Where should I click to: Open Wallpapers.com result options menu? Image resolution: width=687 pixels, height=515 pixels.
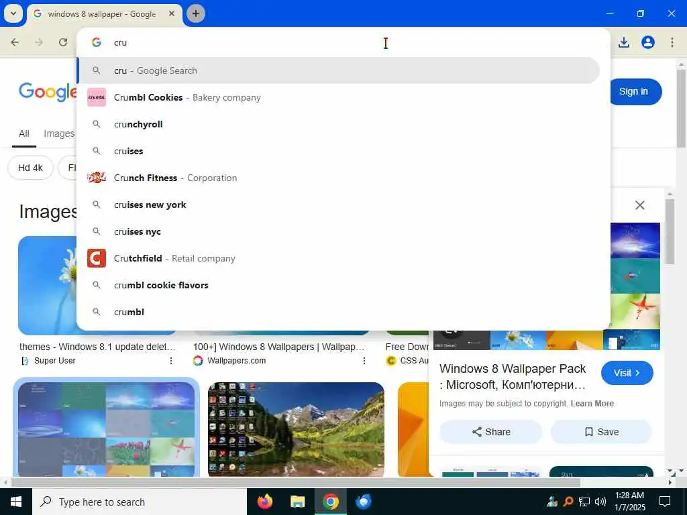pos(364,361)
